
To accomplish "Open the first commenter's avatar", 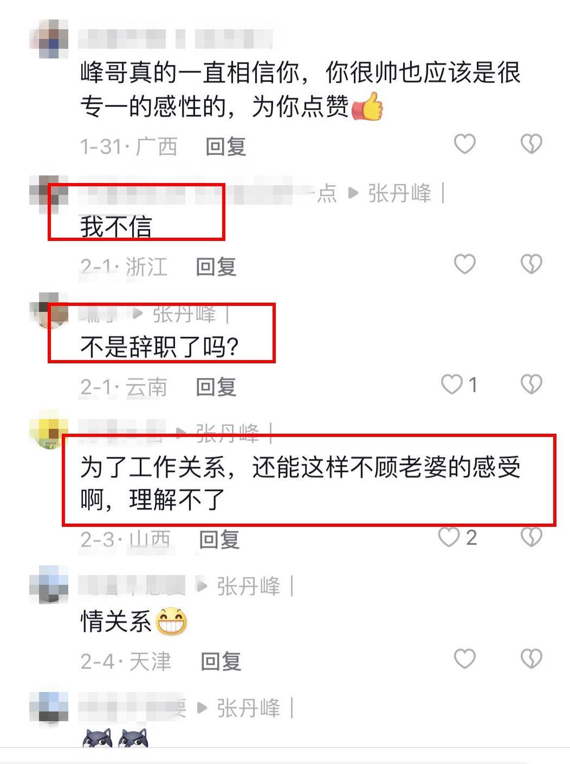I will pyautogui.click(x=49, y=39).
